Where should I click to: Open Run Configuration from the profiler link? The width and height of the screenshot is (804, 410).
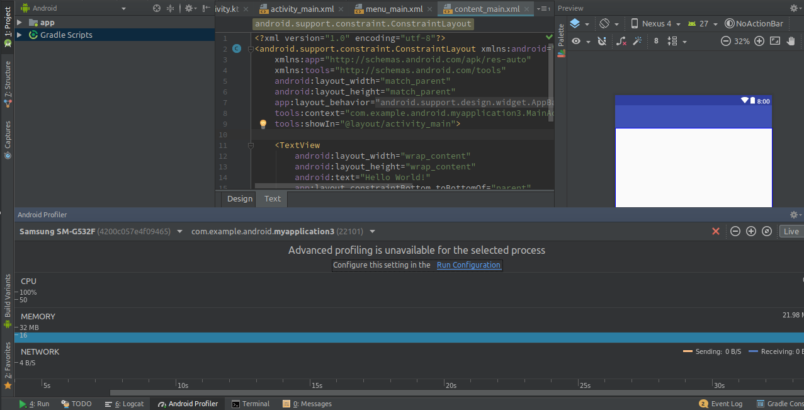(468, 265)
